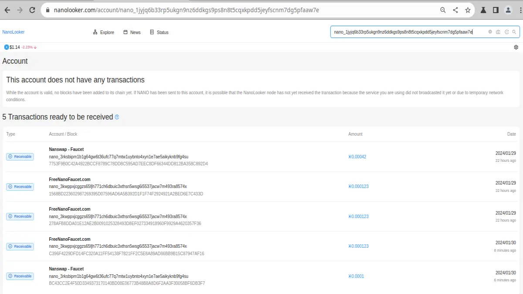
Task: Open the Status page
Action: tap(159, 32)
